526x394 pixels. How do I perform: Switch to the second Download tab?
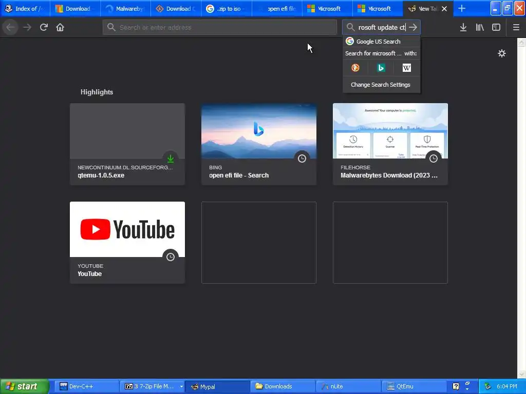(x=176, y=8)
